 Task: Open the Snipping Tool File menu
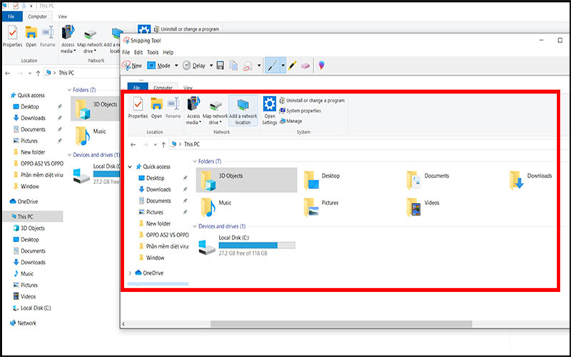[126, 52]
